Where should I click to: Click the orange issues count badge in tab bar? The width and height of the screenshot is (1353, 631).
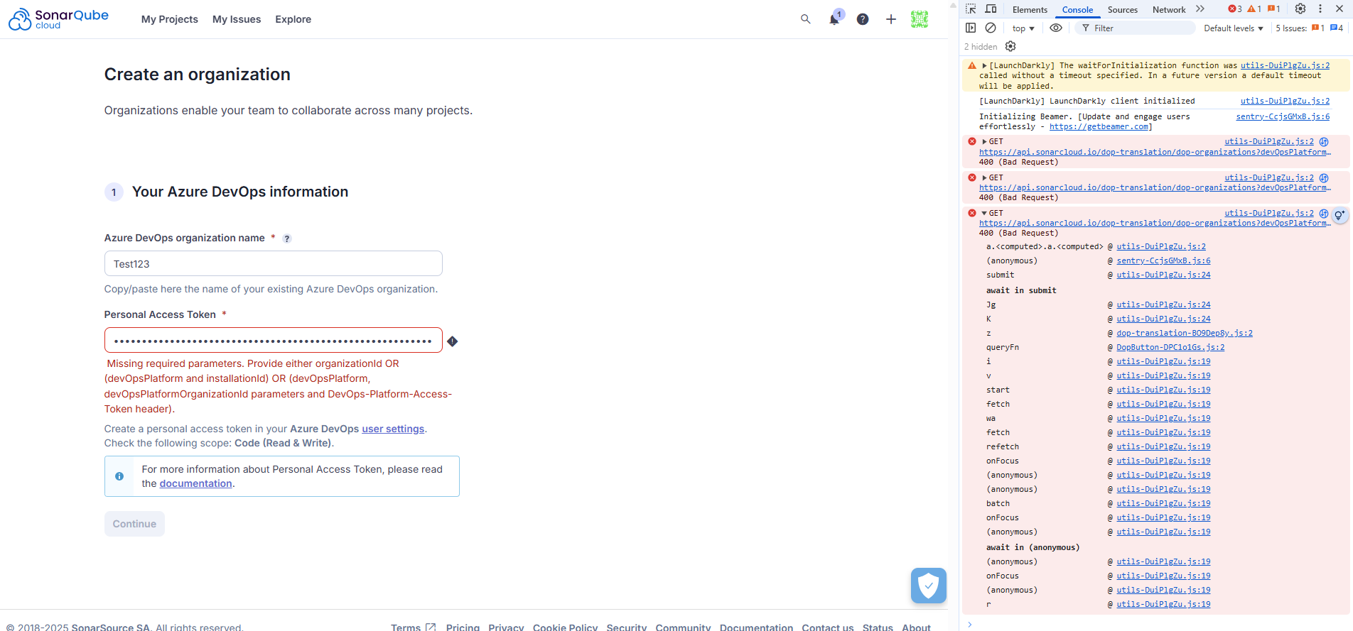pyautogui.click(x=1274, y=9)
